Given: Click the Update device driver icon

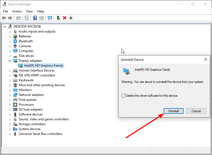Looking at the screenshot, I should click(x=59, y=18).
